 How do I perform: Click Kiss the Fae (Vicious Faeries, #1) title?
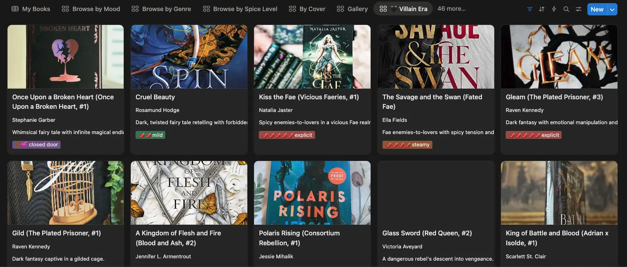[x=309, y=97]
